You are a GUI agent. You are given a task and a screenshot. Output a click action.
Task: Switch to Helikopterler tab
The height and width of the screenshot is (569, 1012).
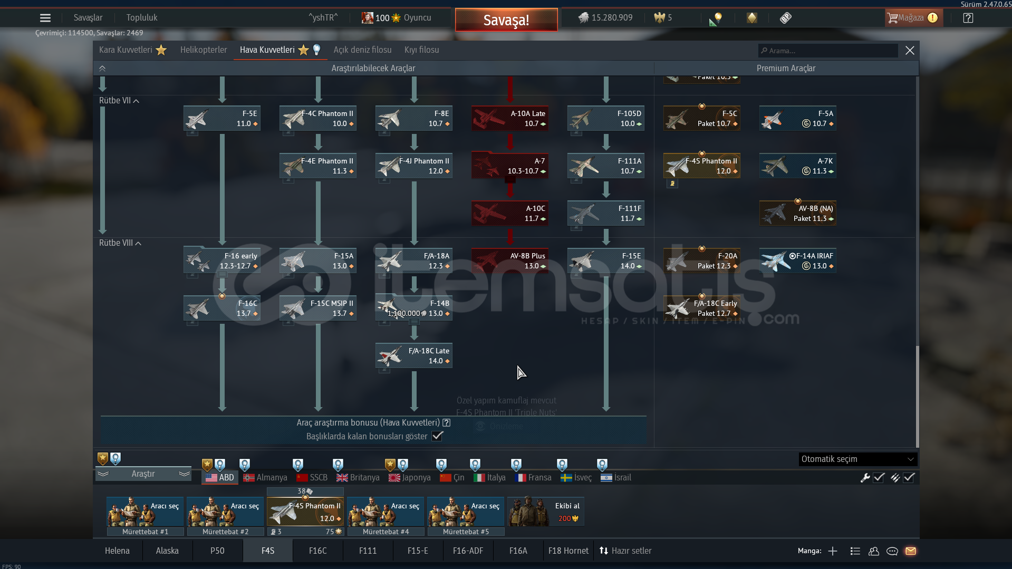coord(204,50)
